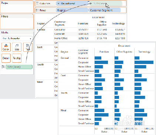
Task: Click Central Home Office label in text table
Action: (x=61, y=38)
